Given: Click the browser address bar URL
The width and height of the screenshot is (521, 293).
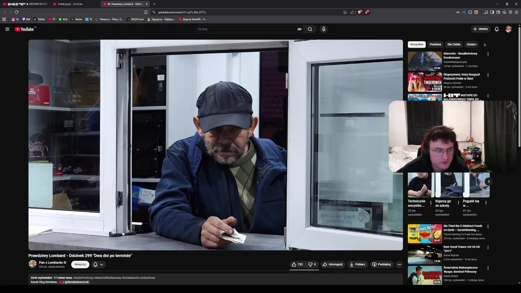Looking at the screenshot, I should pos(182,12).
